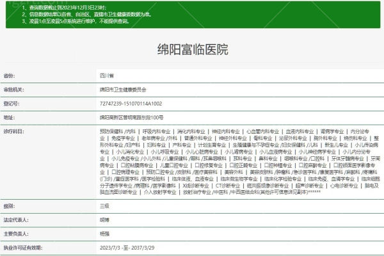Select the province value 四川省
Image resolution: width=384 pixels, height=256 pixels.
pyautogui.click(x=106, y=76)
